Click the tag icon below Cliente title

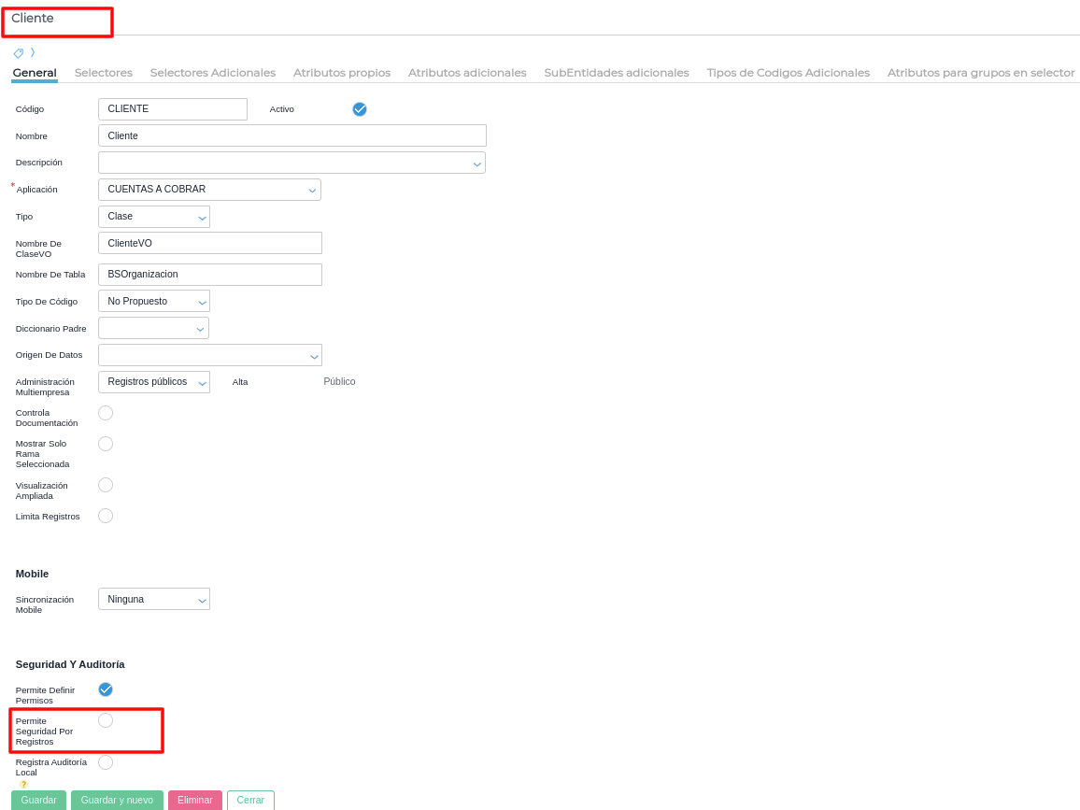tap(19, 53)
